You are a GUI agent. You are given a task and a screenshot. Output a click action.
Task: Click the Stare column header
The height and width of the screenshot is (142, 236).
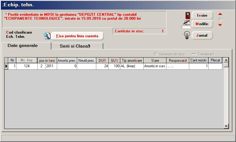pyautogui.click(x=155, y=61)
